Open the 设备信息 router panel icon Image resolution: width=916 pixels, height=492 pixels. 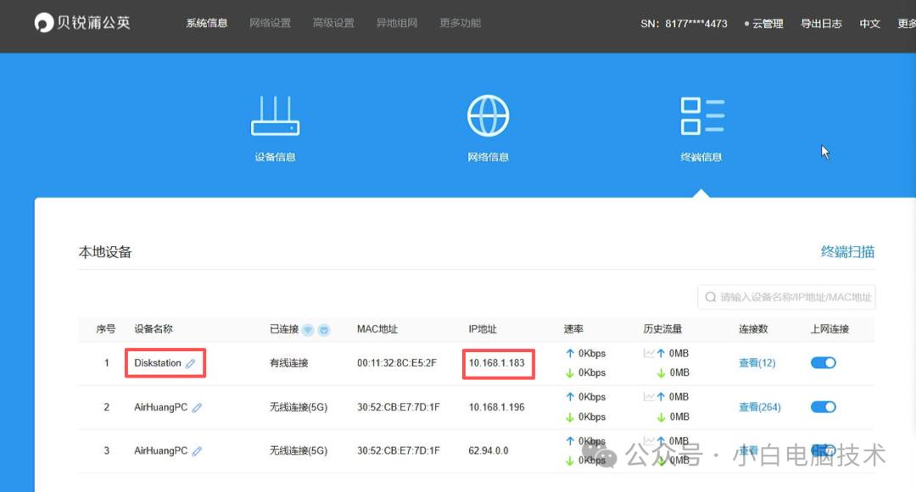[274, 116]
